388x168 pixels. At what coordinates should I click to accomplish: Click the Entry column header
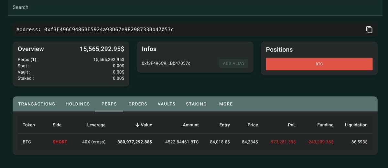coord(224,125)
